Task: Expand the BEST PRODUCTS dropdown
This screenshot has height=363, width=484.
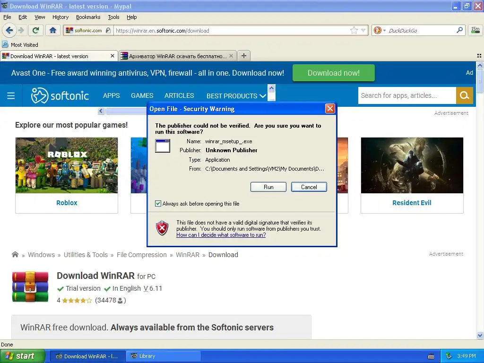Action: (x=236, y=95)
